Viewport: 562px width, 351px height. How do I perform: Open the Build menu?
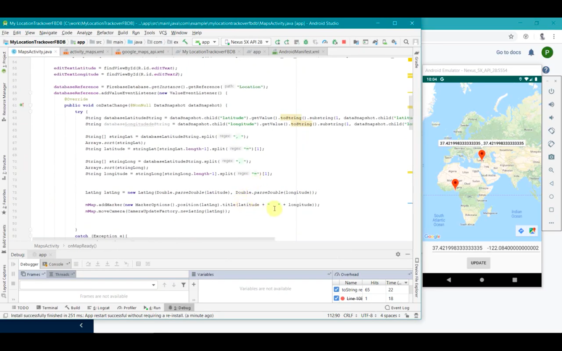[x=123, y=33]
